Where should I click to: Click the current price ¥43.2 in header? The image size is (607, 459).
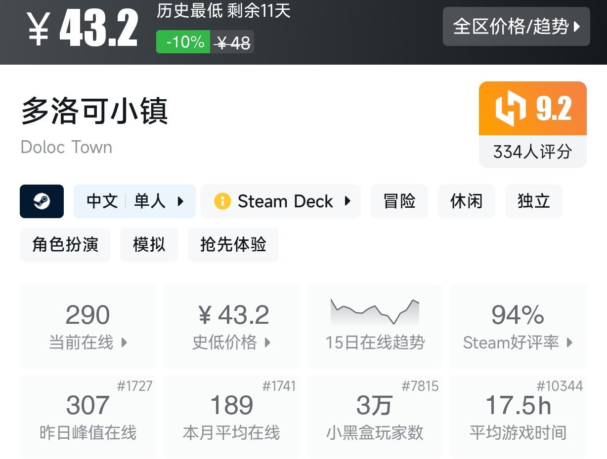point(82,29)
